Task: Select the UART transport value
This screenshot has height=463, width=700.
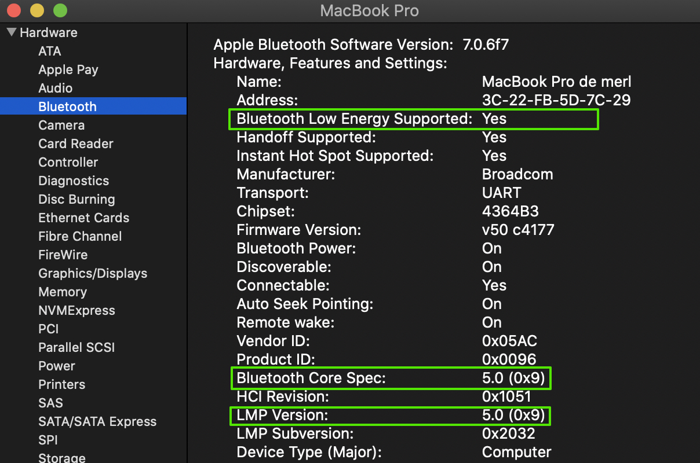Action: 502,193
